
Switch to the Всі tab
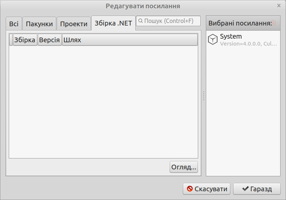(14, 24)
